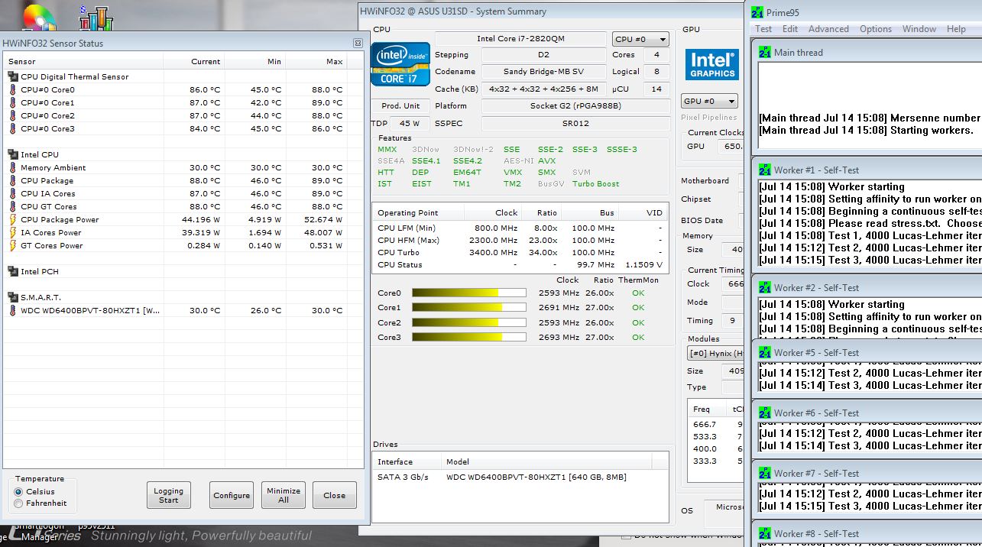Screen dimensions: 982x547
Task: Click the CPU GT Cores thermometer icon
Action: [x=13, y=206]
